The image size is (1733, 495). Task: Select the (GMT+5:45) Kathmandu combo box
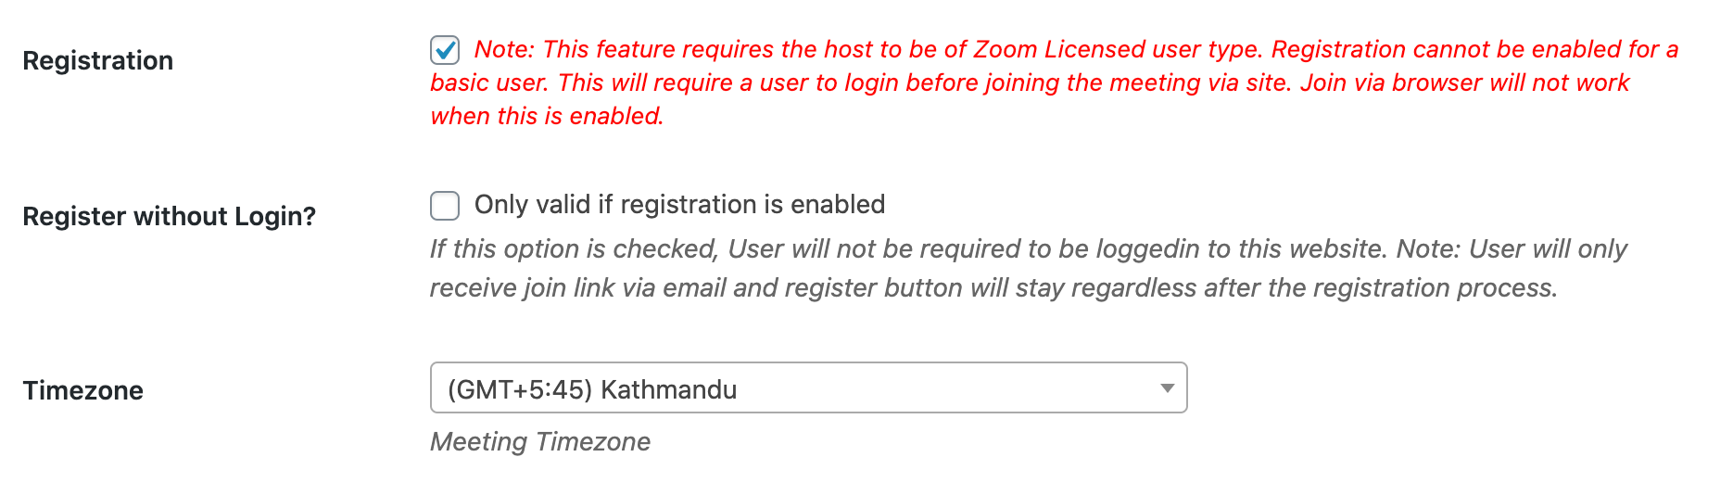(808, 387)
